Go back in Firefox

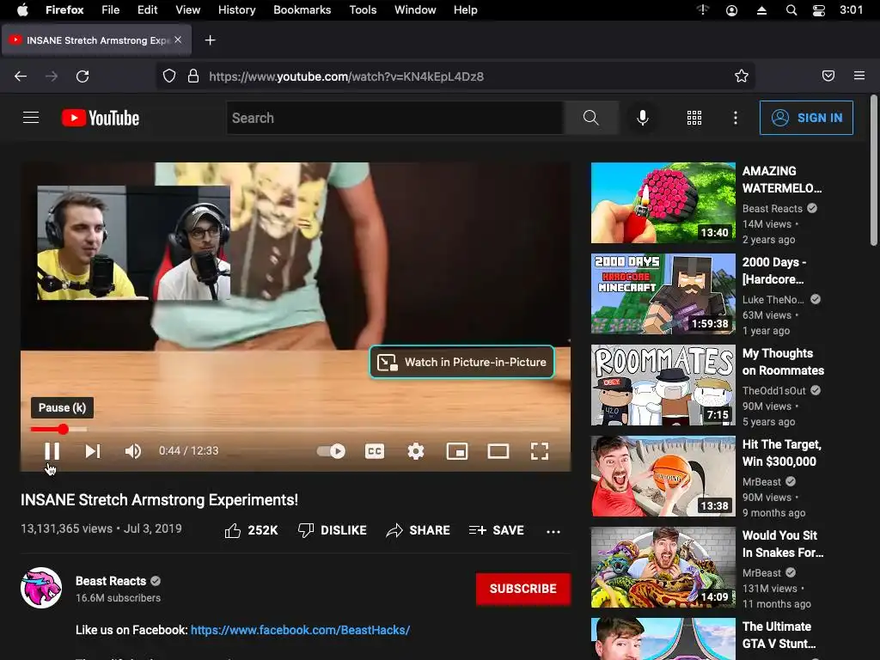coord(21,76)
